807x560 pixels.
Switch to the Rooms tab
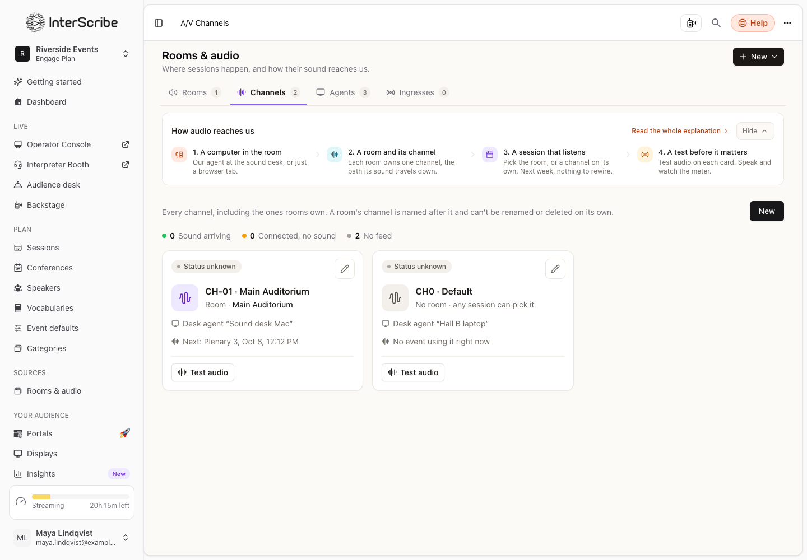pyautogui.click(x=194, y=92)
